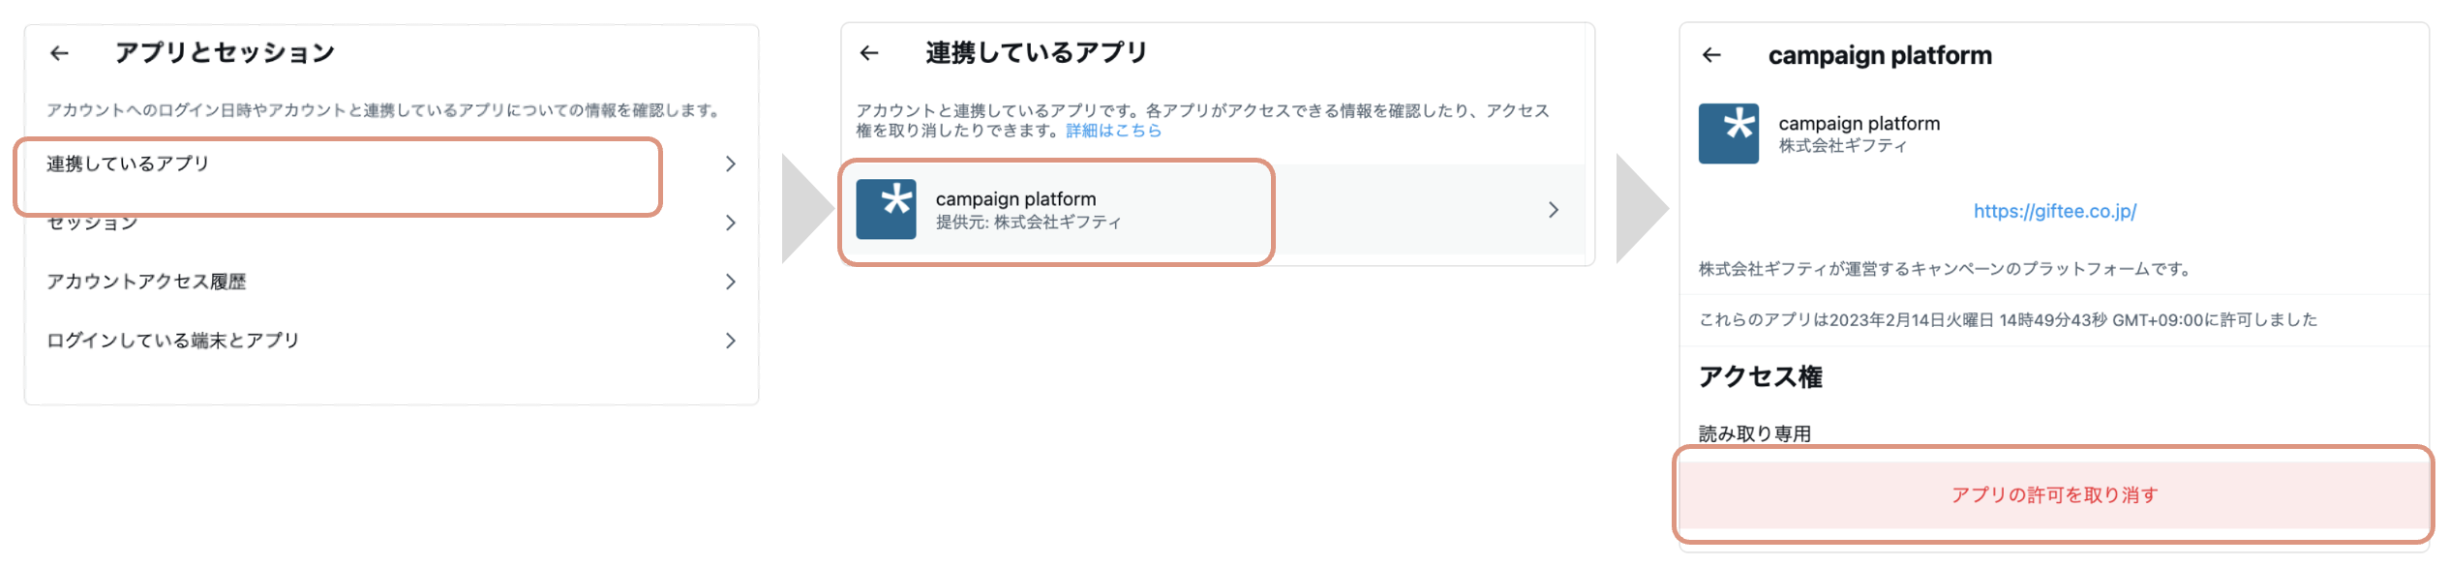Select campaign platform app name in list
This screenshot has width=2449, height=565.
[x=1015, y=198]
